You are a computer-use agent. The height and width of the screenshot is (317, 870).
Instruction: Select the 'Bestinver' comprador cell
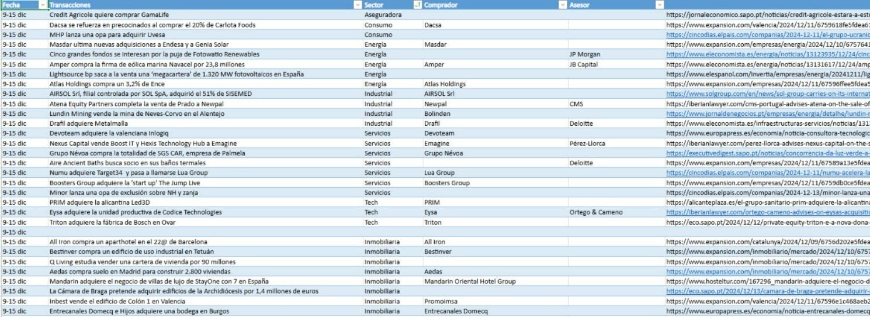[495, 251]
